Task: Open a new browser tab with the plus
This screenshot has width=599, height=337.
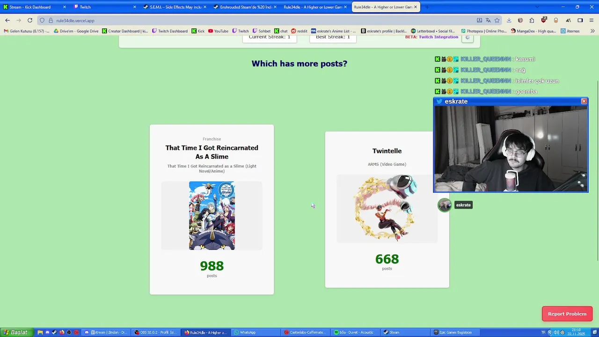Action: (x=427, y=7)
